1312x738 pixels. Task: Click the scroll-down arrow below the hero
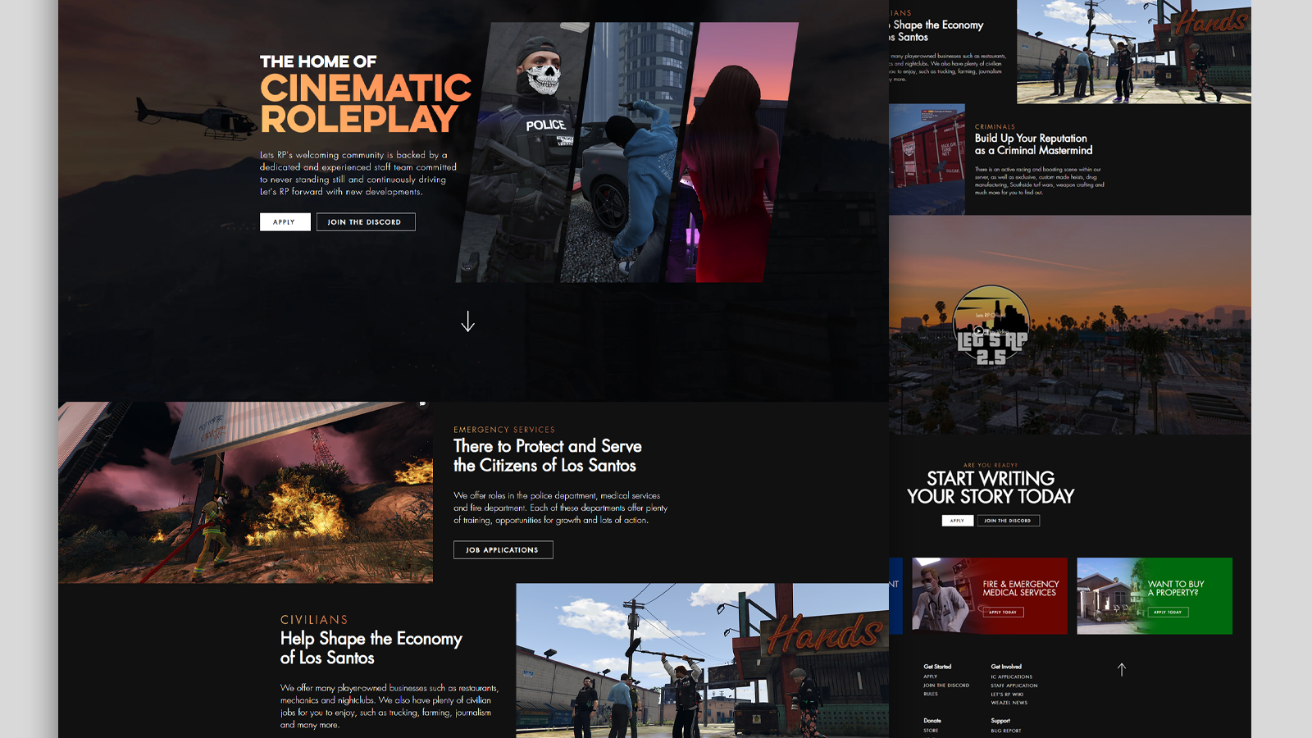coord(467,321)
